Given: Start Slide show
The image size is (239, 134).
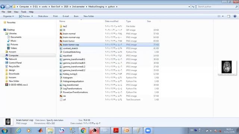Looking at the screenshot, I should pos(43,16).
